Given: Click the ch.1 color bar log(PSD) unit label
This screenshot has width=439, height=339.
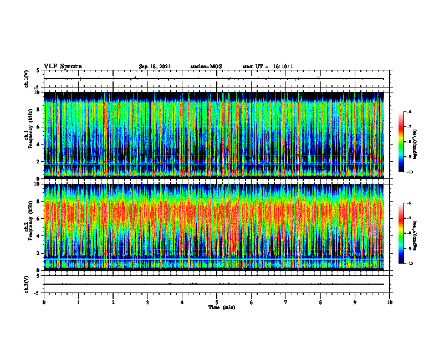Looking at the screenshot, I should pos(416,144).
